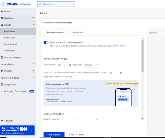Click the Integrations grid icon

tap(2, 84)
